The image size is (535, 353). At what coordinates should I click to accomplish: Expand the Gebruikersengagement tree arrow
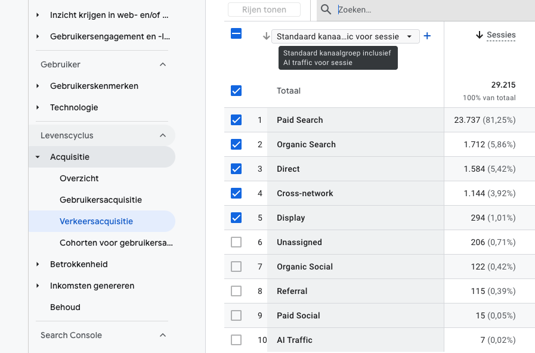(38, 36)
